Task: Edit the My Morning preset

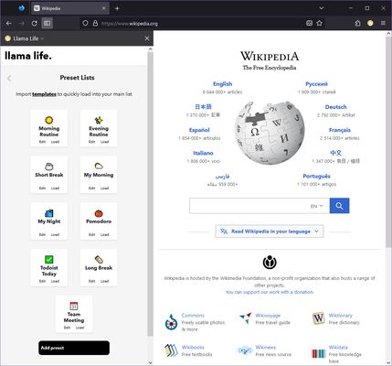Action: coord(92,188)
